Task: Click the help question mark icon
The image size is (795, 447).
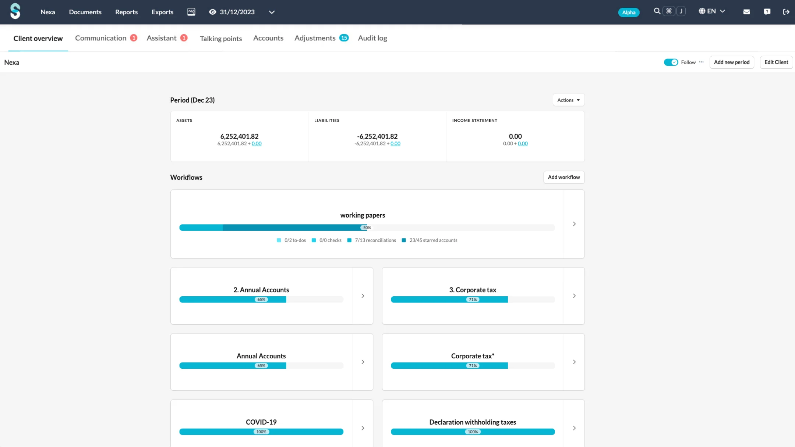Action: pos(767,12)
